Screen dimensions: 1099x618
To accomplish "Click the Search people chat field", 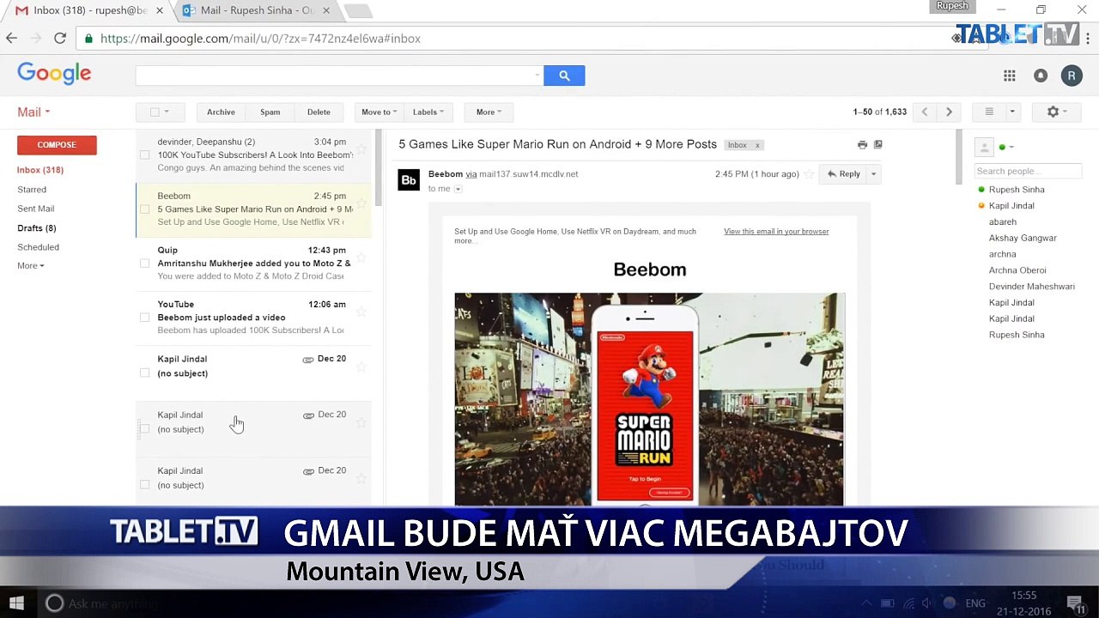I will [1028, 171].
